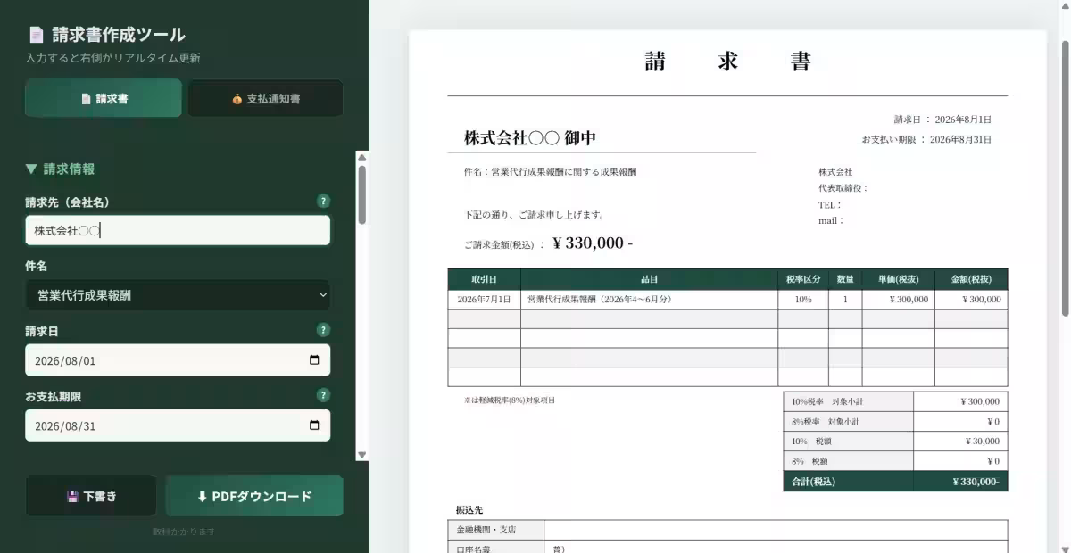Click the ¥ 30,000 tax amount
Screen dimensions: 1071x553
click(982, 441)
